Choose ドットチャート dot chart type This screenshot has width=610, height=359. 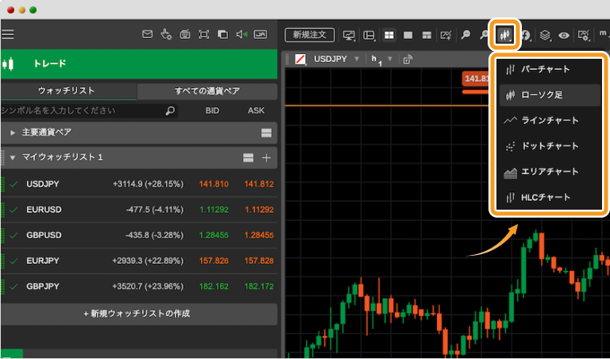pyautogui.click(x=550, y=146)
